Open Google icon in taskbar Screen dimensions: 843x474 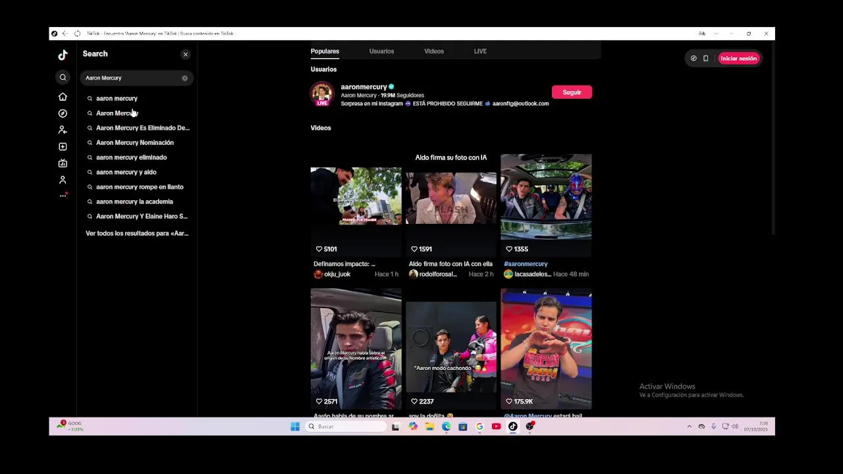479,427
